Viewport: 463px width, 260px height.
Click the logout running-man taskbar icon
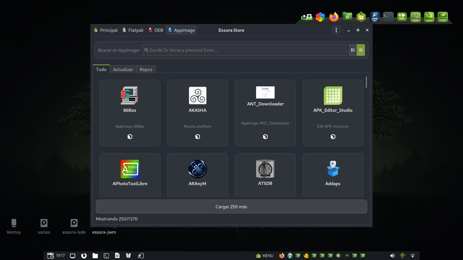[x=141, y=256]
